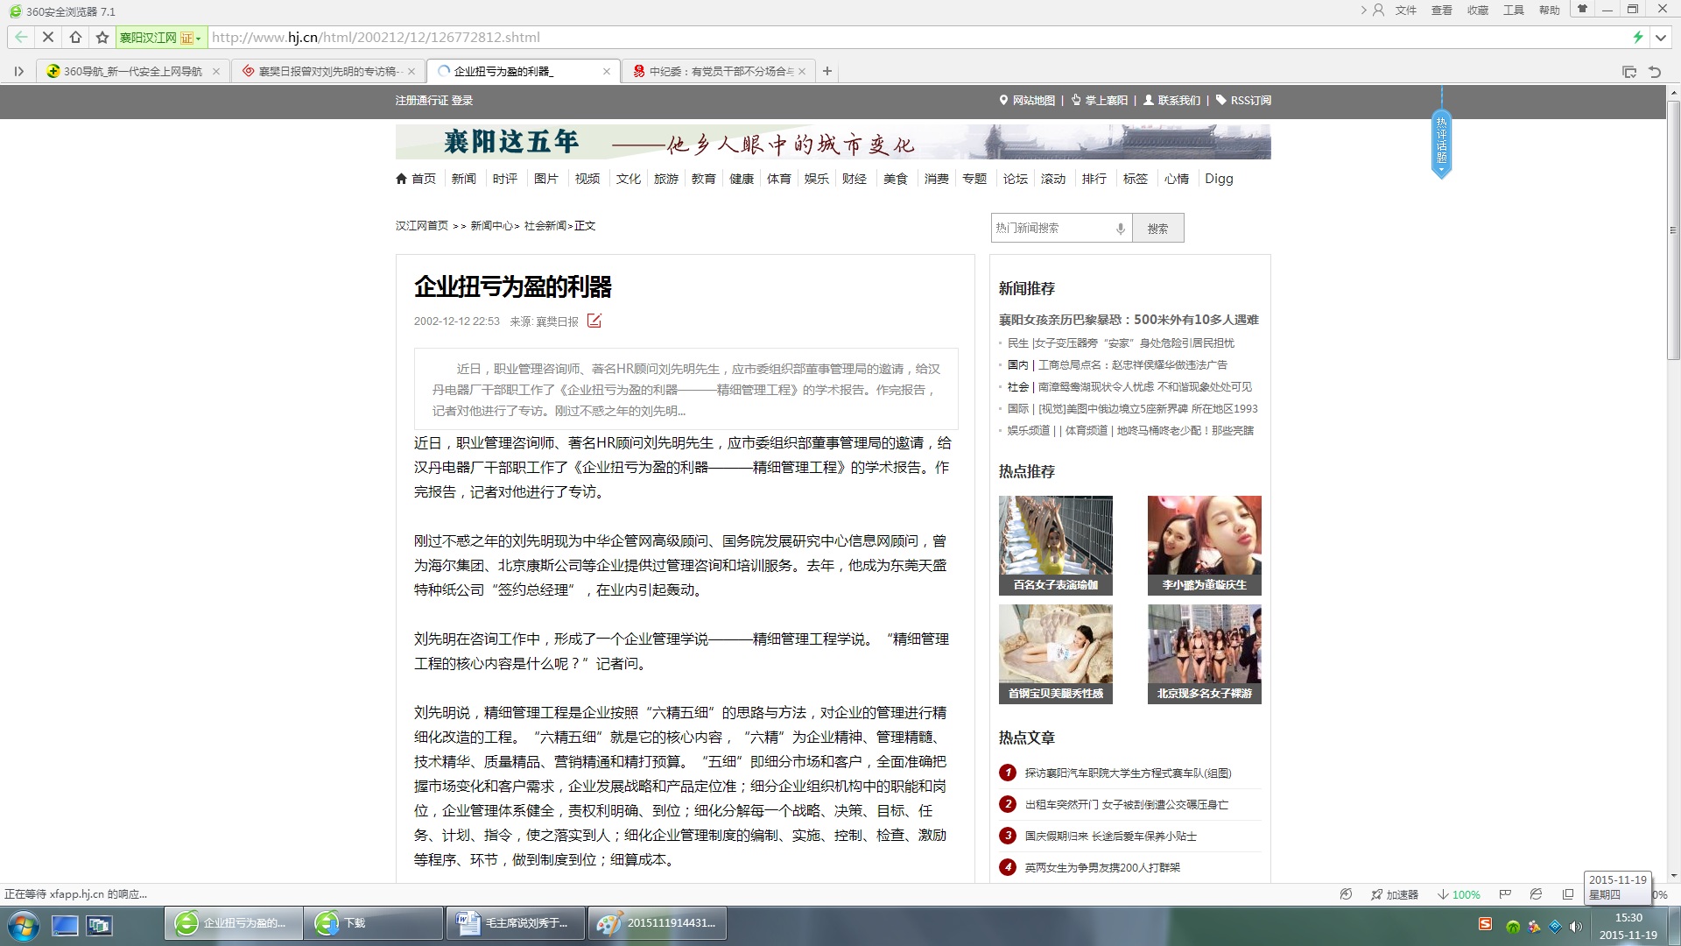The height and width of the screenshot is (946, 1681).
Task: Open new tab with plus button
Action: coord(827,71)
